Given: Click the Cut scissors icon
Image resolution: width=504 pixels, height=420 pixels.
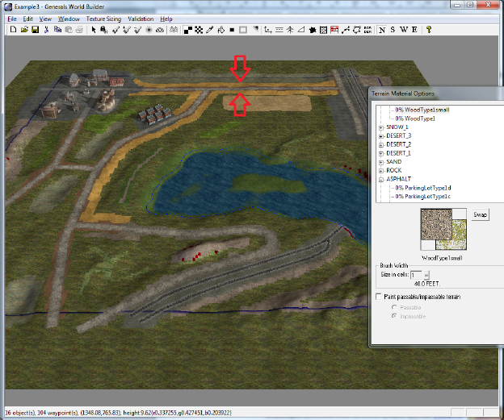Looking at the screenshot, I should click(x=47, y=30).
